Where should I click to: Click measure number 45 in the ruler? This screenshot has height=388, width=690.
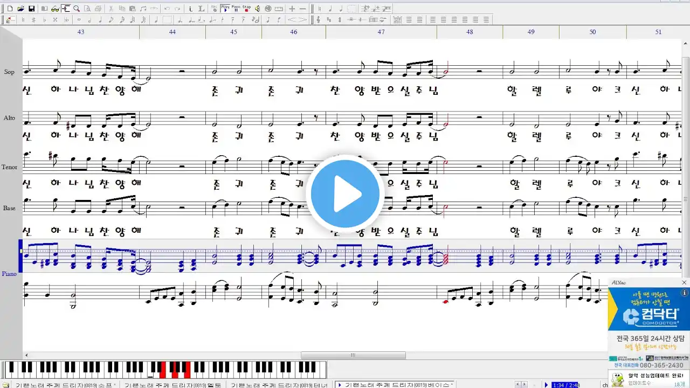tap(233, 32)
